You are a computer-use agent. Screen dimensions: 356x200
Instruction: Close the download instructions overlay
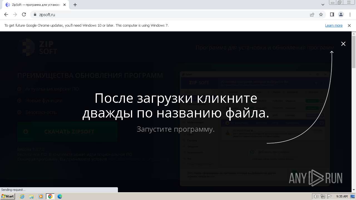click(343, 44)
